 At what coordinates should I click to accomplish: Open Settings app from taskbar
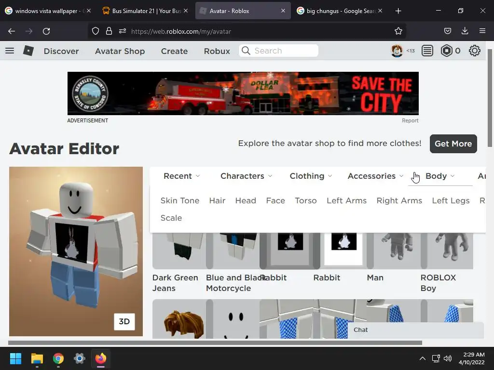pyautogui.click(x=80, y=358)
